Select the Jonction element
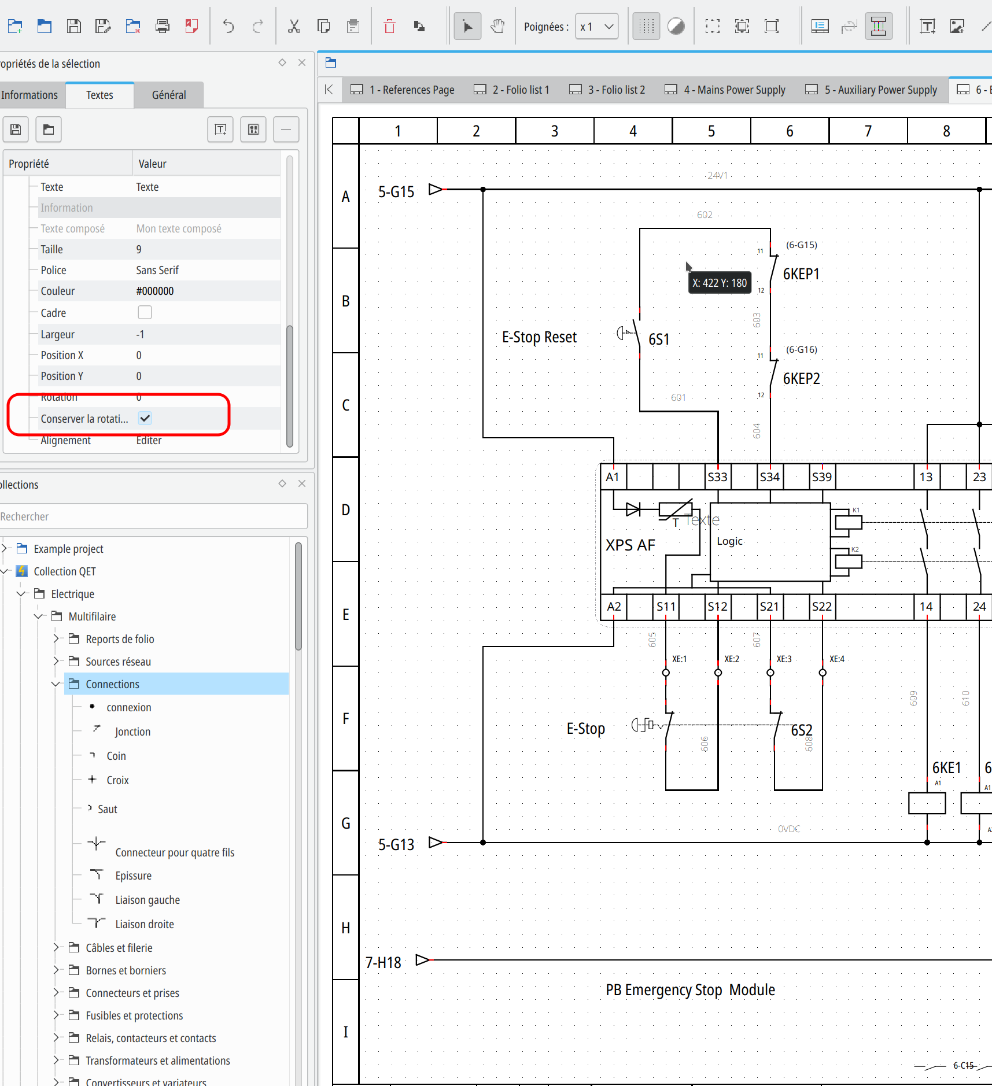Viewport: 992px width, 1086px height. click(x=132, y=732)
